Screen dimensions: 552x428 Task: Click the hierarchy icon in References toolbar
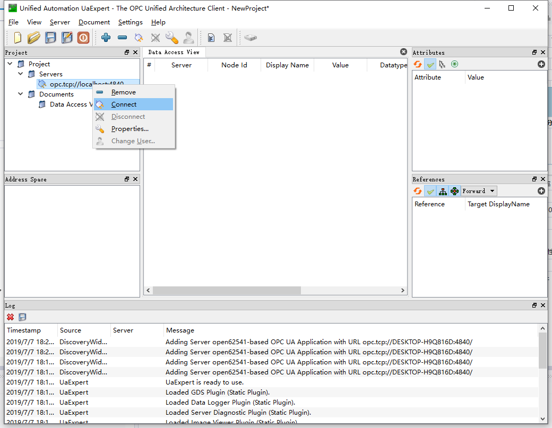(x=443, y=191)
